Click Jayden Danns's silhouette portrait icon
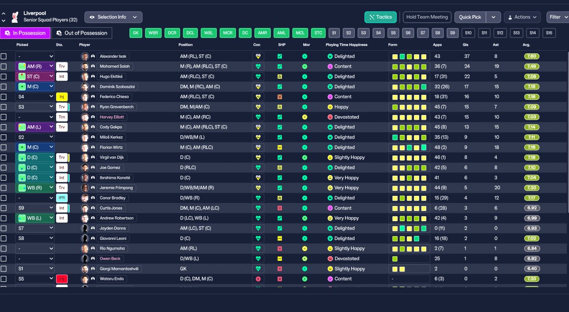The height and width of the screenshot is (312, 569). pyautogui.click(x=85, y=228)
